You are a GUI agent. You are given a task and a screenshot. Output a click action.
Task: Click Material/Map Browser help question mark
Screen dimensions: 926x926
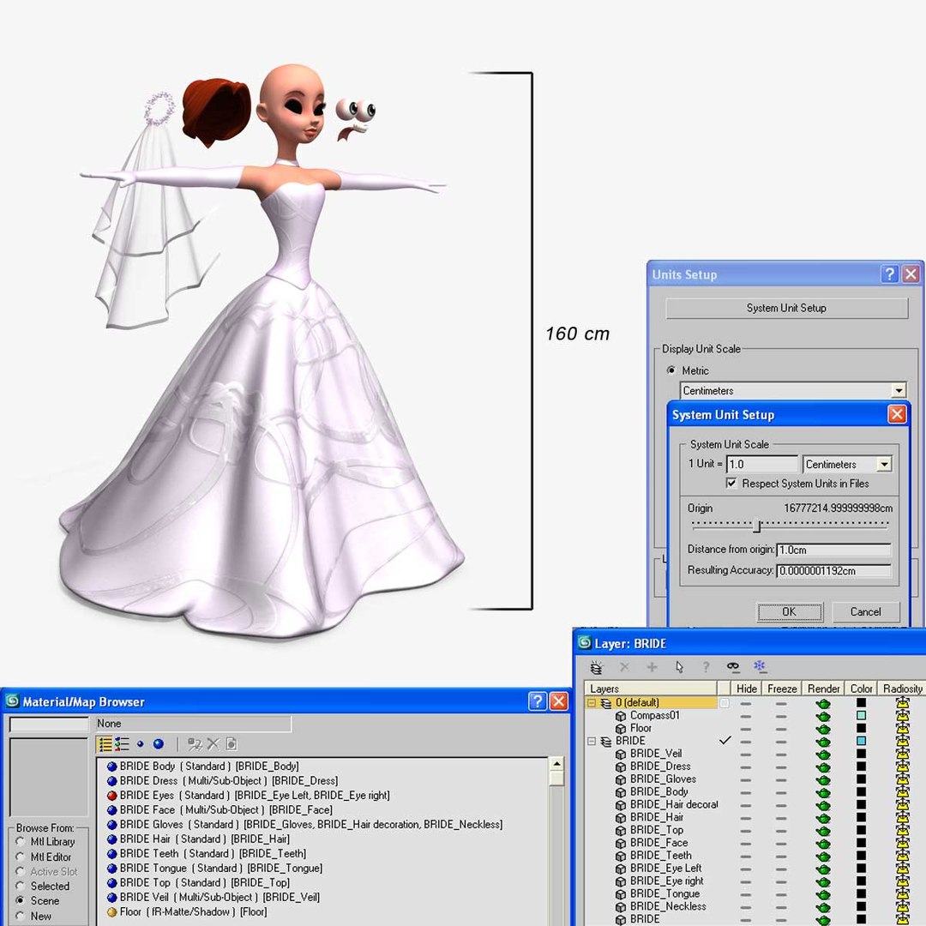pyautogui.click(x=538, y=701)
